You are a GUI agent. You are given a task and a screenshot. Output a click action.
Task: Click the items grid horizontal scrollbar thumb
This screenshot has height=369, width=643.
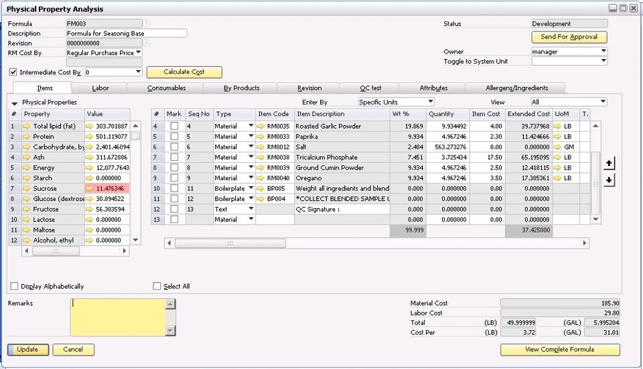[x=230, y=243]
